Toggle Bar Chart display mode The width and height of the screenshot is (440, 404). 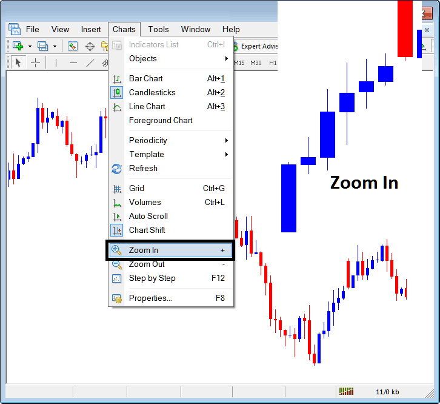171,79
